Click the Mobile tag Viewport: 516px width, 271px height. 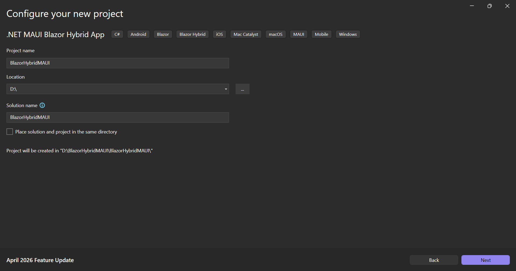(322, 34)
